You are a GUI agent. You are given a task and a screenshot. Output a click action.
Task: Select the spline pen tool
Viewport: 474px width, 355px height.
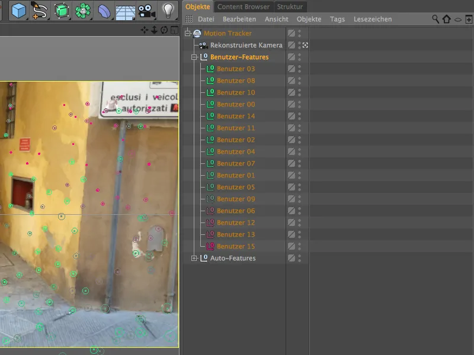coord(39,11)
